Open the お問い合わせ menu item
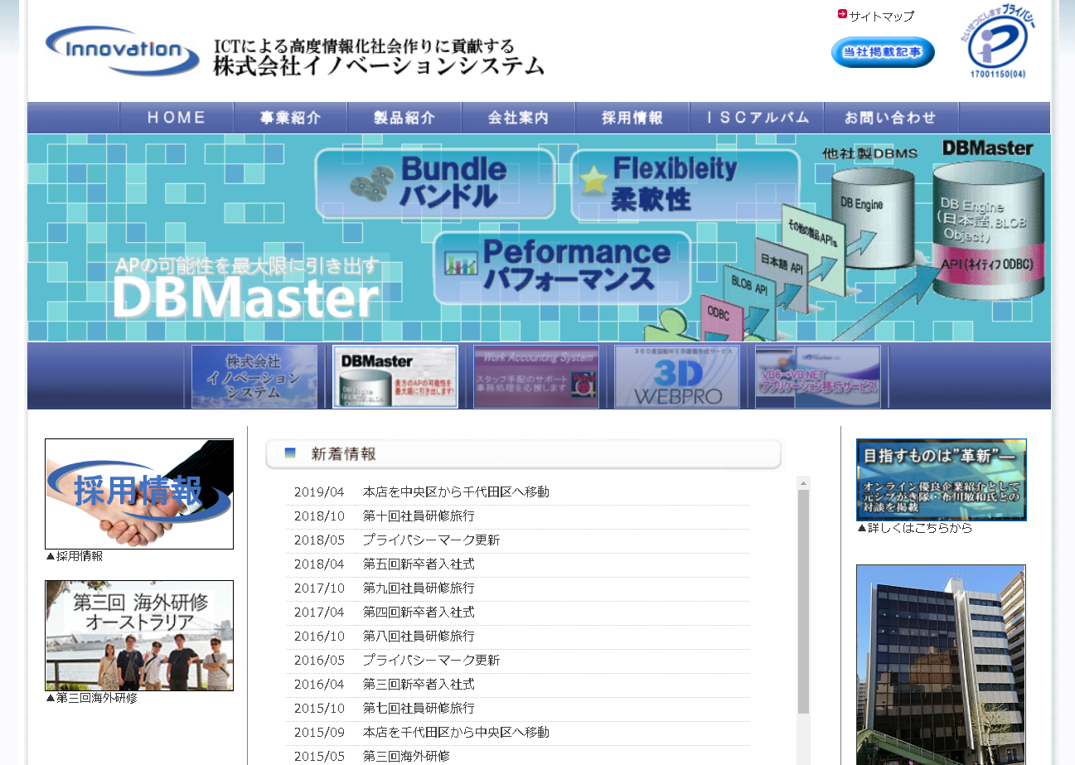The width and height of the screenshot is (1075, 765). tap(891, 118)
